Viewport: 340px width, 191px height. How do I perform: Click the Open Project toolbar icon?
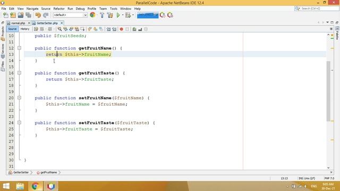click(21, 15)
